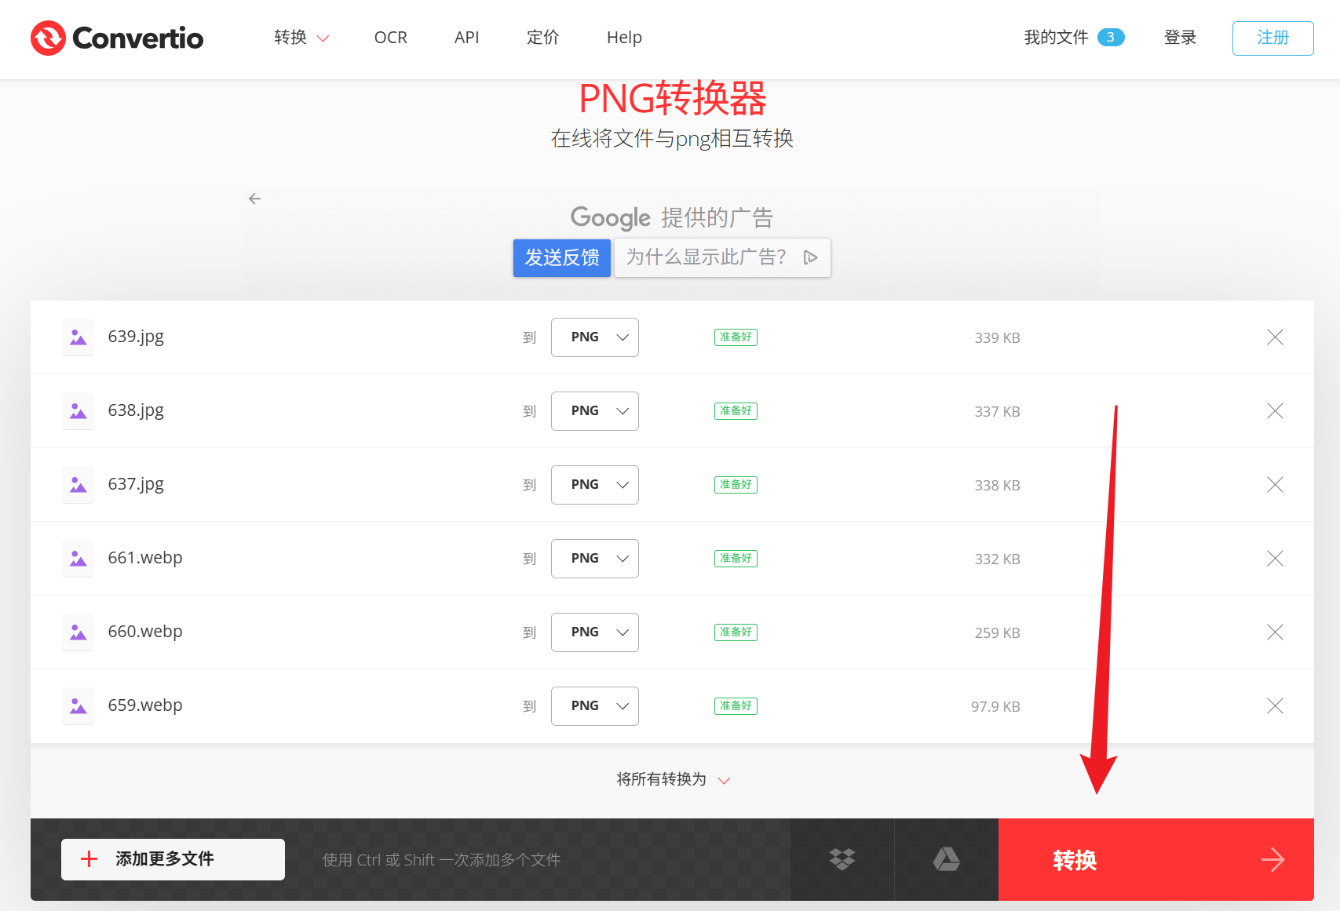Viewport: 1340px width, 911px height.
Task: Remove 659.webp from the list
Action: pos(1275,705)
